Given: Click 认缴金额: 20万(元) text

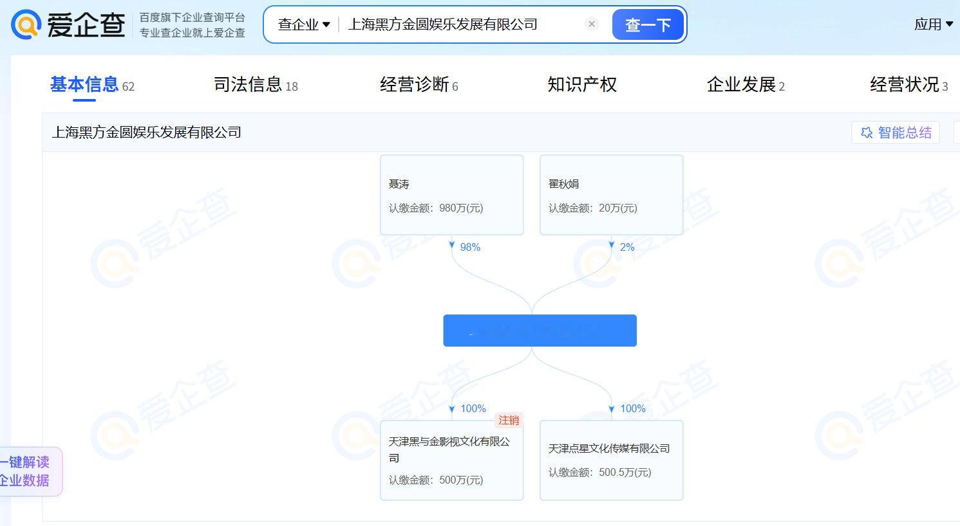Looking at the screenshot, I should [593, 208].
